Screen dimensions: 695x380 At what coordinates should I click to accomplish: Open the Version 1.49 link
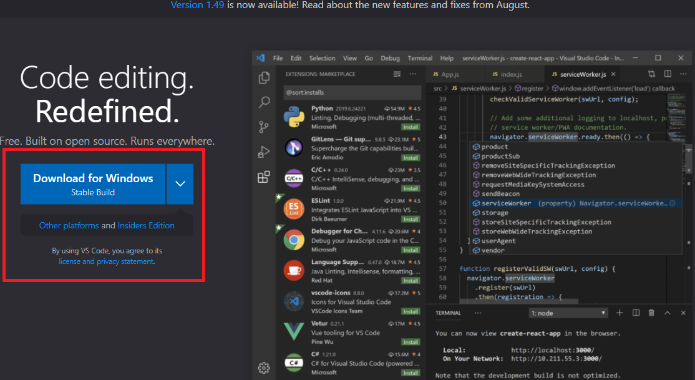[x=197, y=6]
